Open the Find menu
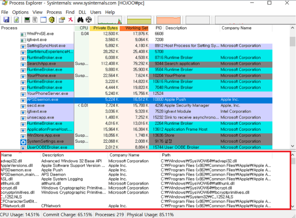 [70, 12]
